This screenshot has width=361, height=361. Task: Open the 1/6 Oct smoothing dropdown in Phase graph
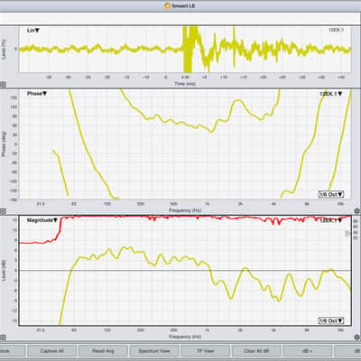331,194
